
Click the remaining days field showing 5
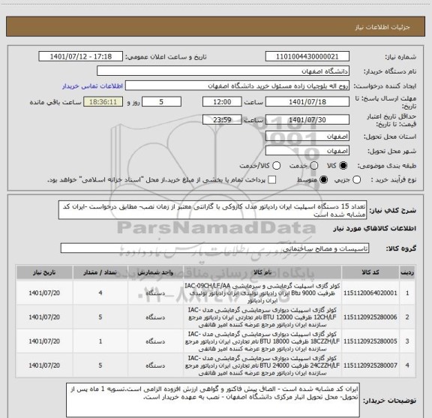(161, 102)
